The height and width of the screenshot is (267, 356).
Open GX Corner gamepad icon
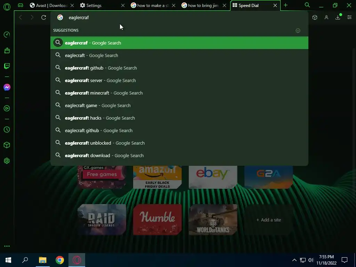(x=21, y=6)
